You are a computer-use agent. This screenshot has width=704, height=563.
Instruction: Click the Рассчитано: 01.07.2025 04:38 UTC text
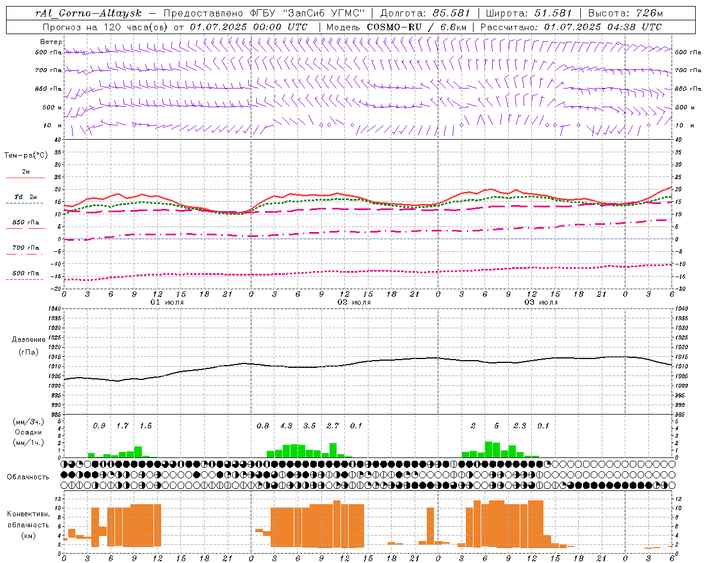[571, 27]
